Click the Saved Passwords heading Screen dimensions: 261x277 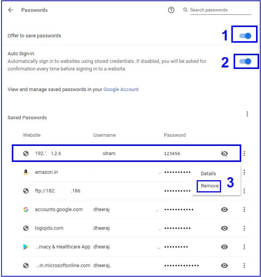pyautogui.click(x=27, y=118)
